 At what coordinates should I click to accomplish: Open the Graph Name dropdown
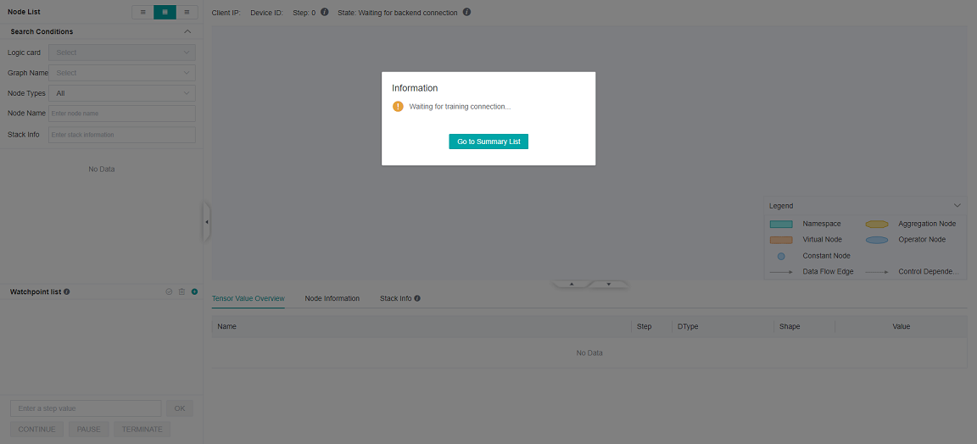(122, 73)
